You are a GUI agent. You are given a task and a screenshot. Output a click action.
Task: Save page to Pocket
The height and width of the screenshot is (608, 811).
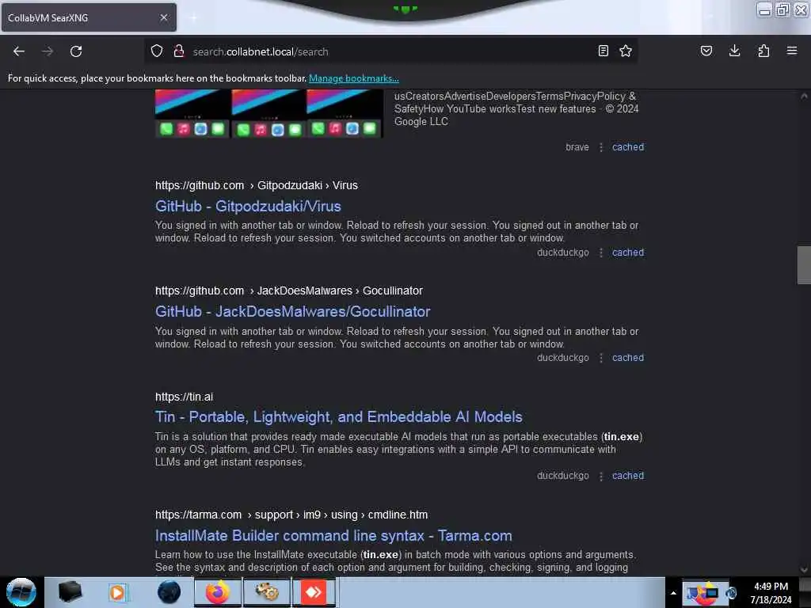pyautogui.click(x=706, y=51)
